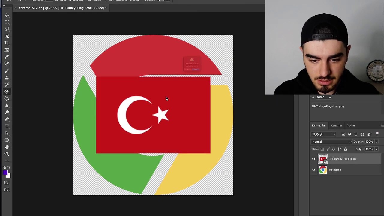Toggle the smart object layer filter
The height and width of the screenshot is (216, 384).
[x=369, y=134]
